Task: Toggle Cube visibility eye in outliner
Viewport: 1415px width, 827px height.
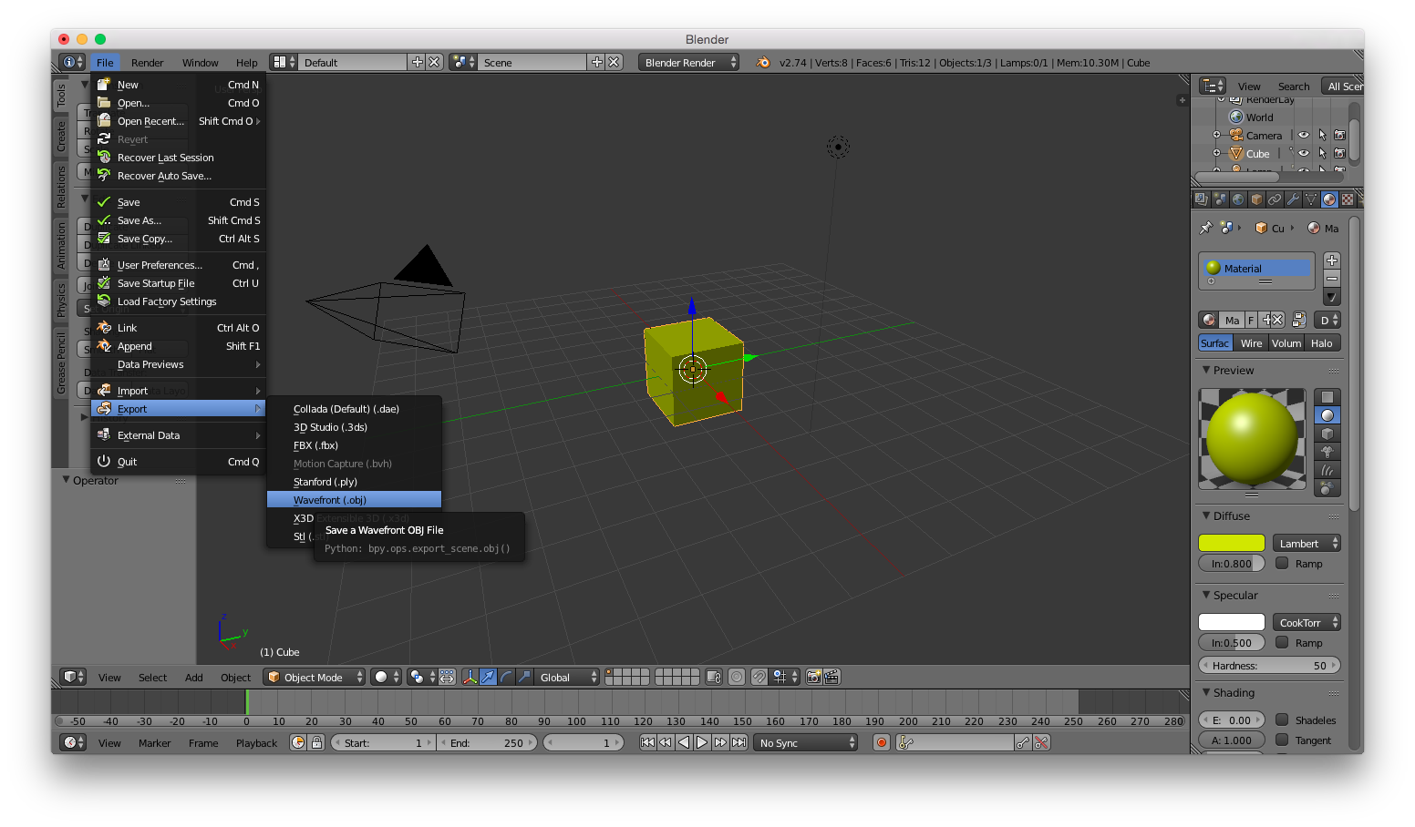Action: [x=1304, y=153]
